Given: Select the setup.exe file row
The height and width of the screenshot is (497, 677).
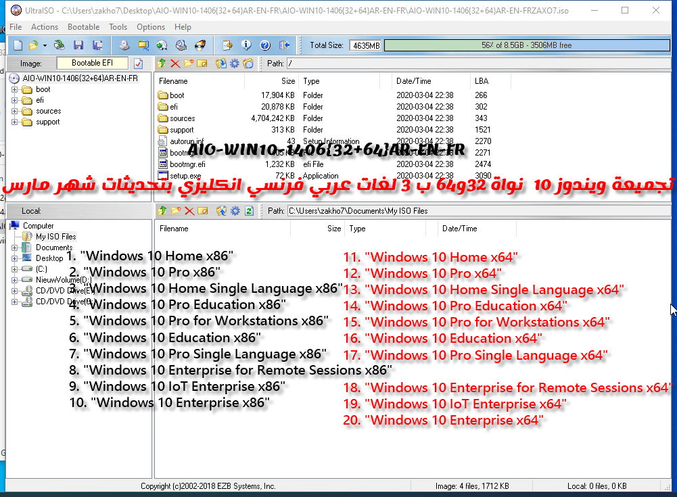Looking at the screenshot, I should 325,176.
